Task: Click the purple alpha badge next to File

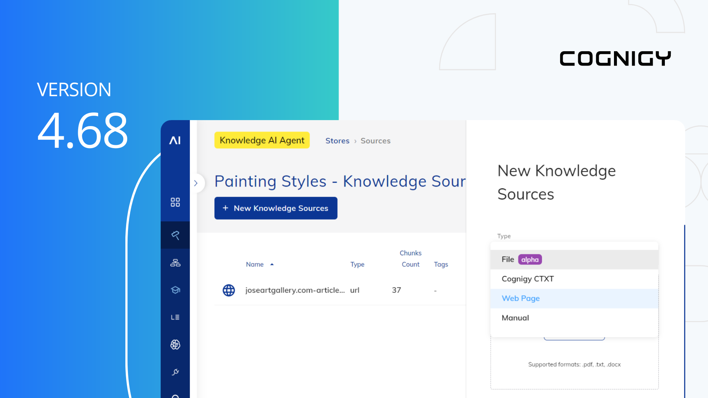Action: 530,259
